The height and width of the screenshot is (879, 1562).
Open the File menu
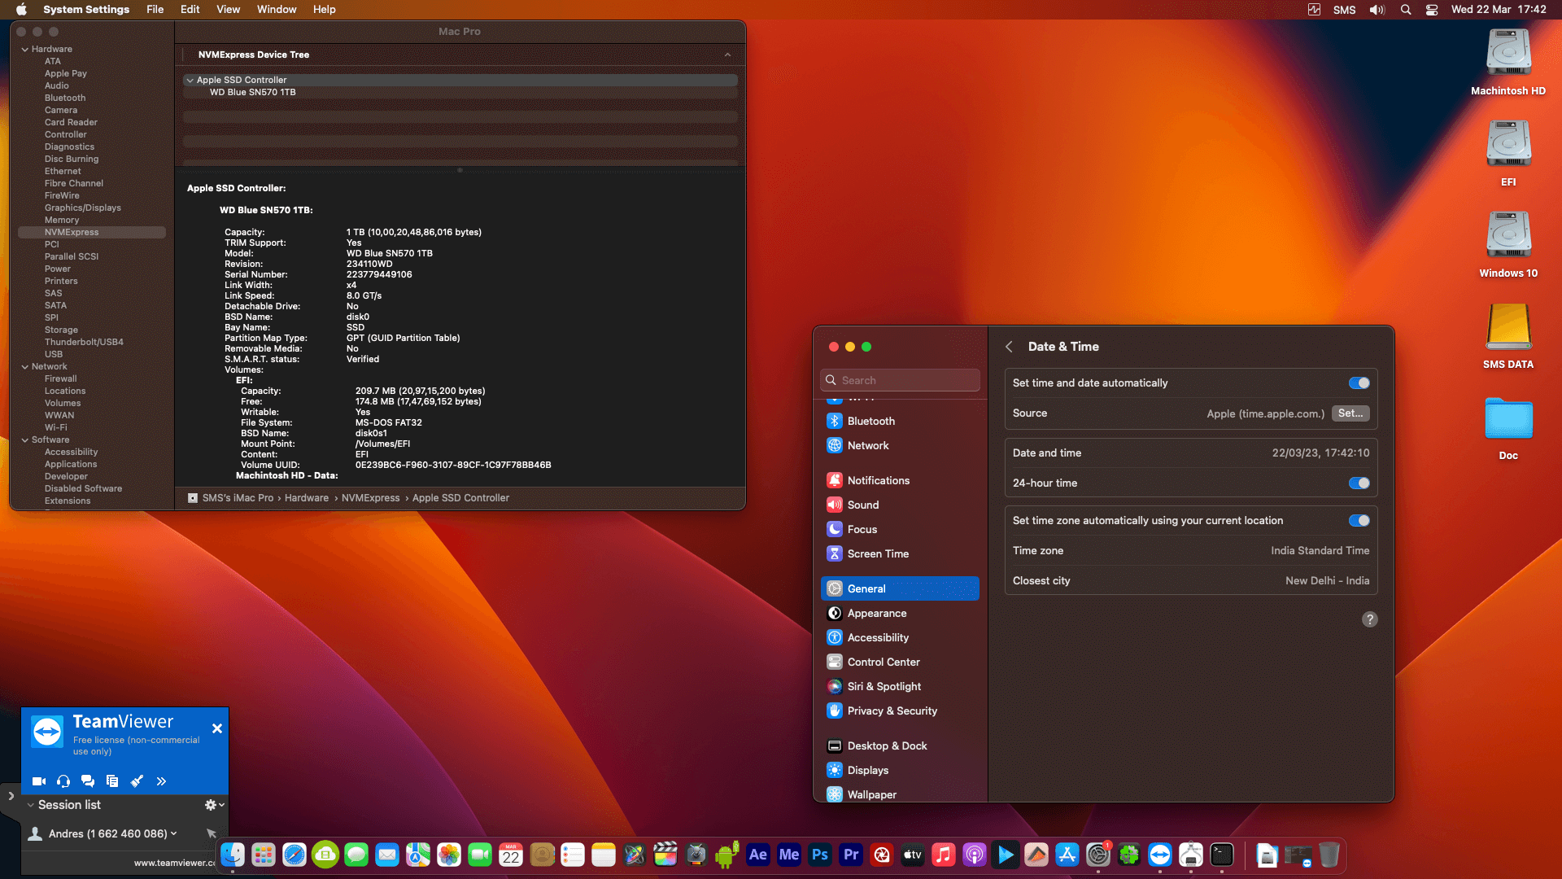[155, 10]
